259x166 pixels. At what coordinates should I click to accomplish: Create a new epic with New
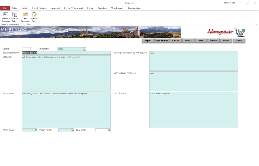coord(201,41)
